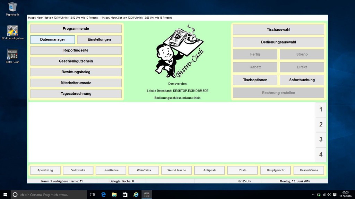Switch to Wein/Glas category
355x199 pixels.
[144, 170]
